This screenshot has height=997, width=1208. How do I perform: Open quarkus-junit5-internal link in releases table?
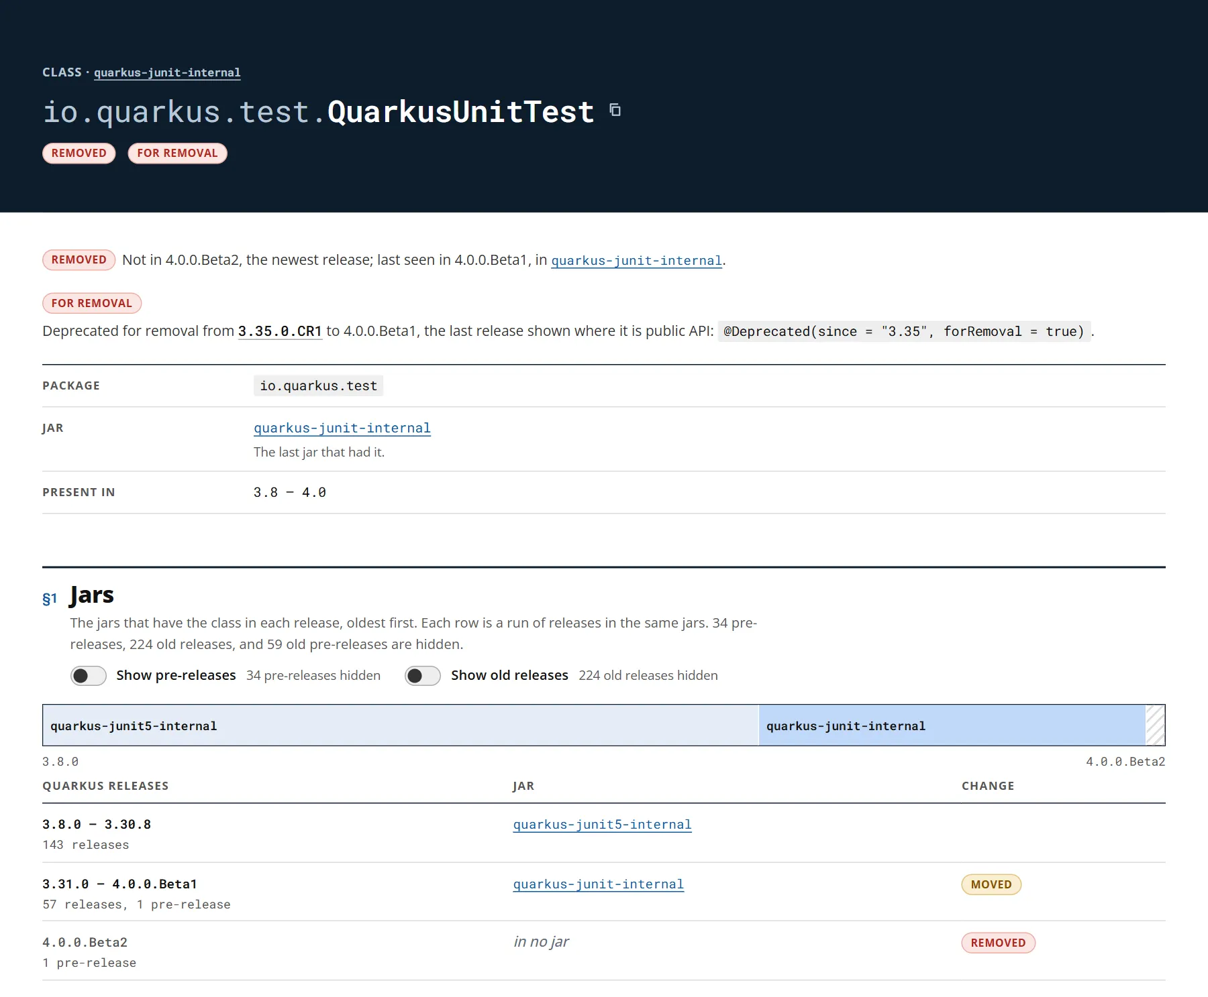[602, 824]
